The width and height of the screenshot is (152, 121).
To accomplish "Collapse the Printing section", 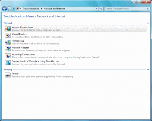I will pos(148,70).
